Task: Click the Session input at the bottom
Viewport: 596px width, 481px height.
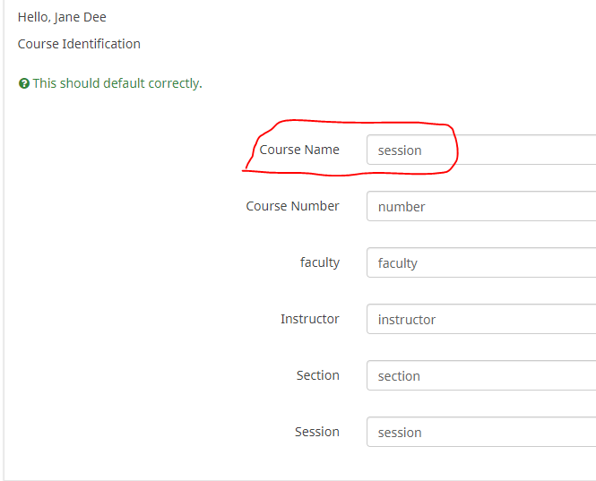Action: pyautogui.click(x=481, y=432)
